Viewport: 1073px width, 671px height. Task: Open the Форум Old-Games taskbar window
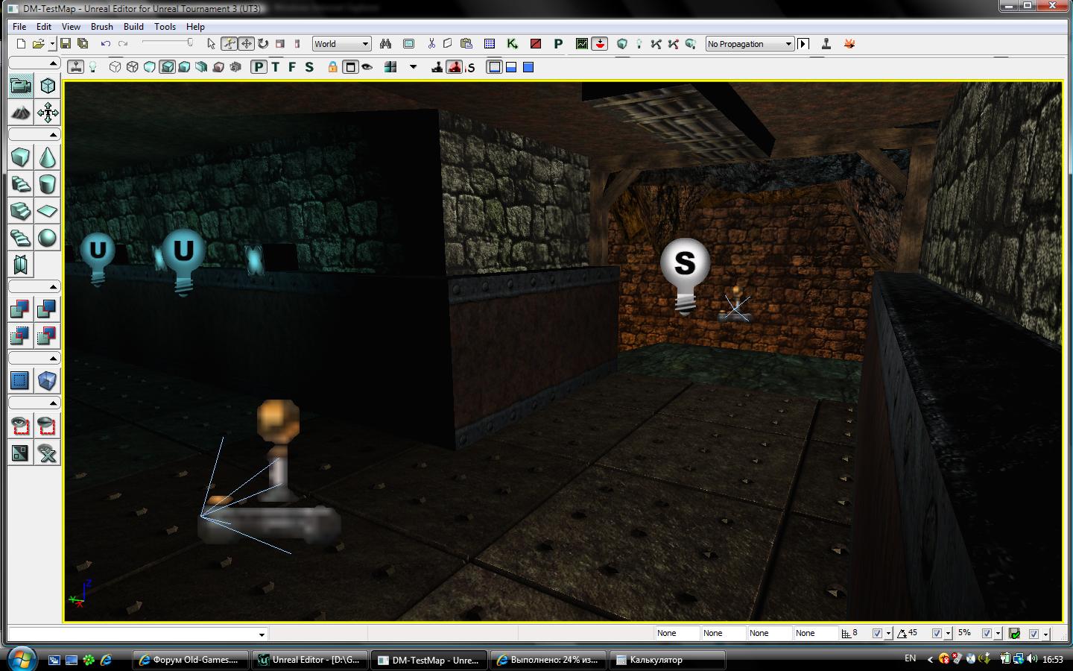click(189, 660)
